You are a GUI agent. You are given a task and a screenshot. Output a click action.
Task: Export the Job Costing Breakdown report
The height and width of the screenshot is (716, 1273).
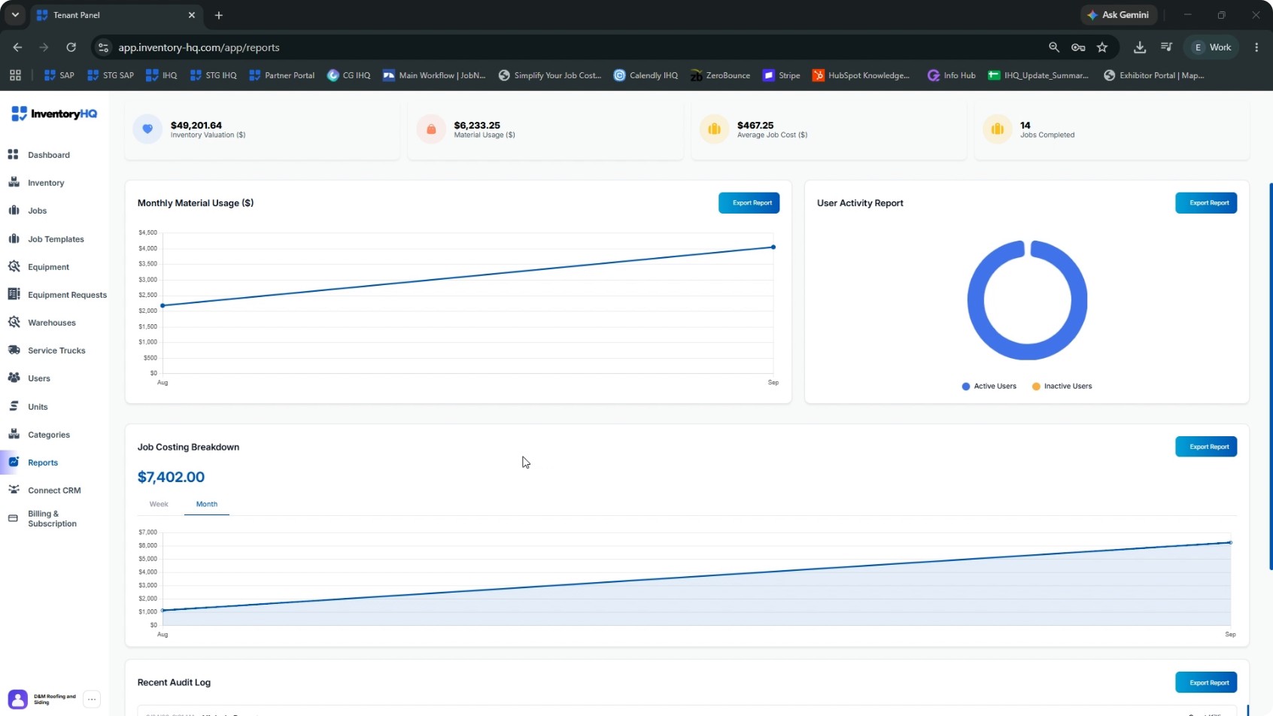pos(1206,447)
